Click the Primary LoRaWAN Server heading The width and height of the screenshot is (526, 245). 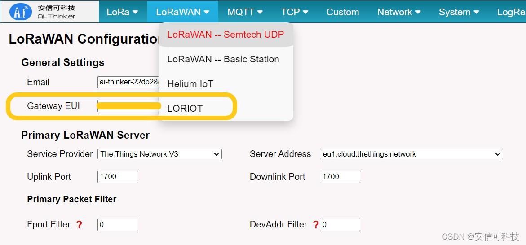pos(85,136)
